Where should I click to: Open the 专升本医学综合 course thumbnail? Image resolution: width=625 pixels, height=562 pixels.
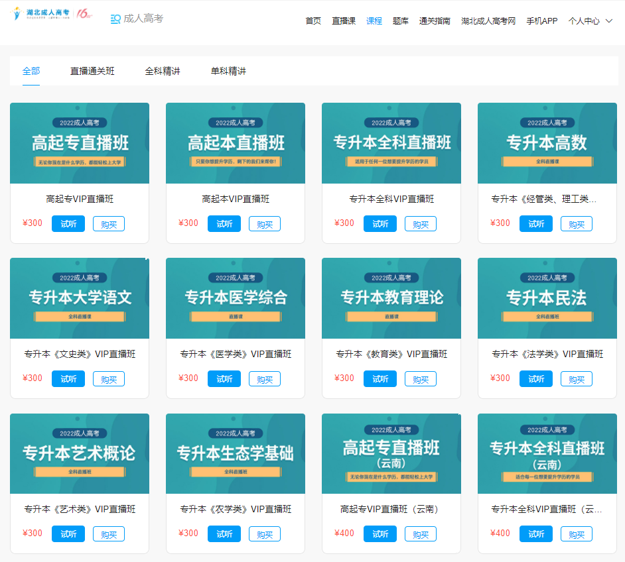point(235,298)
